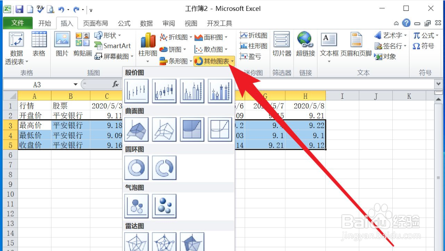This screenshot has height=251, width=445.
Task: Insert a signature line (签名行)
Action: coord(391,46)
